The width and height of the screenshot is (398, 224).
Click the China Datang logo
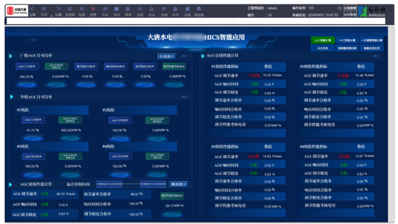click(17, 11)
